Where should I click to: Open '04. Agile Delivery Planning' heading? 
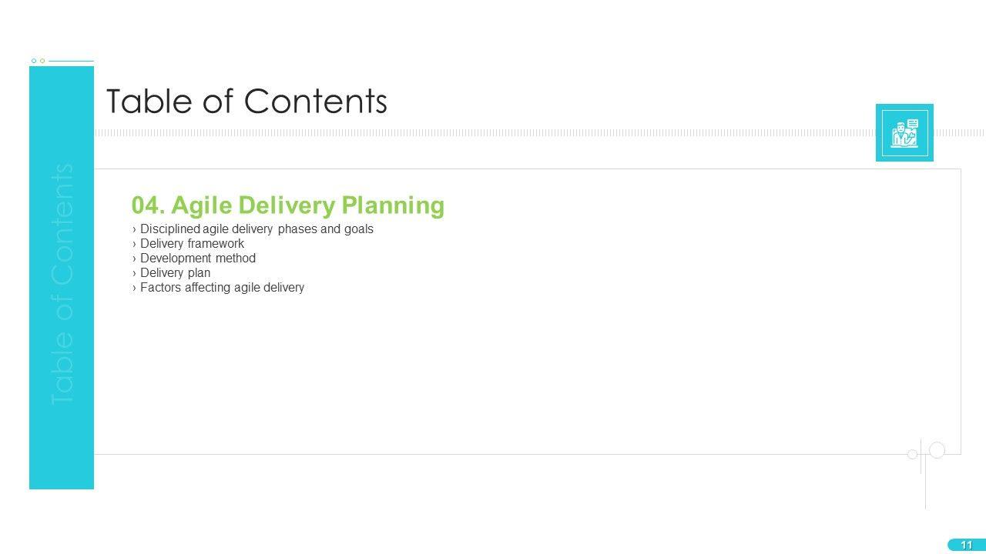[x=288, y=205]
